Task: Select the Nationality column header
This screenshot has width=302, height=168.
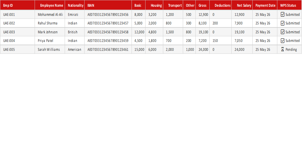Action: tap(75, 5)
